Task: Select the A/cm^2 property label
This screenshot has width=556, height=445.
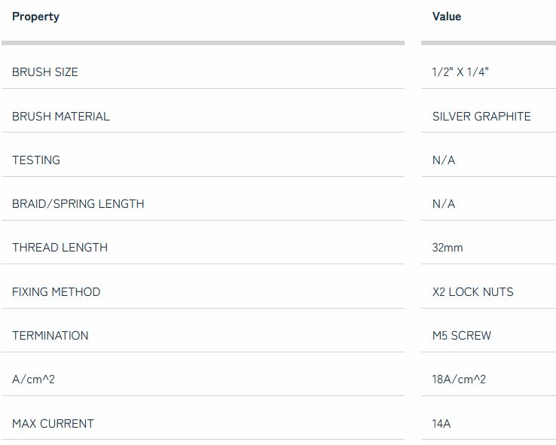Action: [x=34, y=379]
